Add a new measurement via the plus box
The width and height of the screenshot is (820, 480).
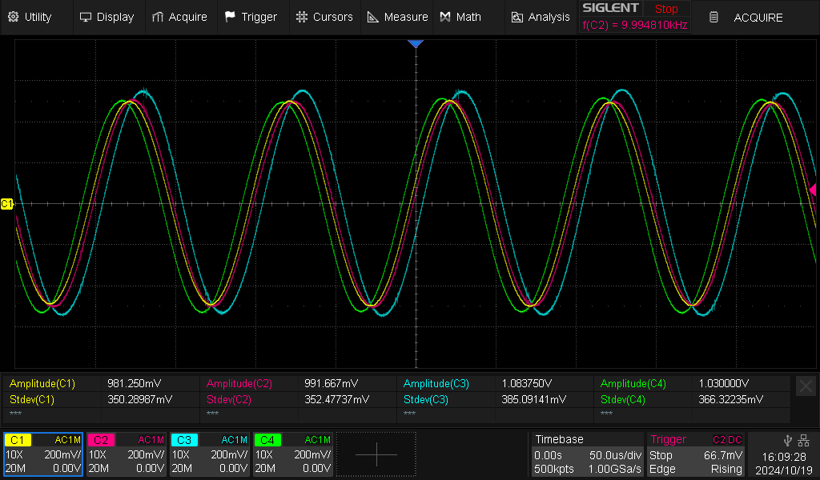pyautogui.click(x=376, y=453)
